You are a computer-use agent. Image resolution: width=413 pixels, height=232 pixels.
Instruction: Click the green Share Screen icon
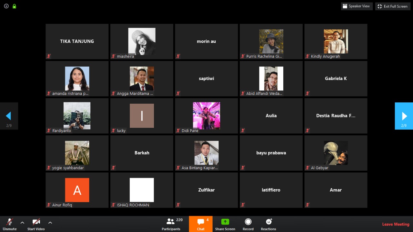tap(225, 222)
